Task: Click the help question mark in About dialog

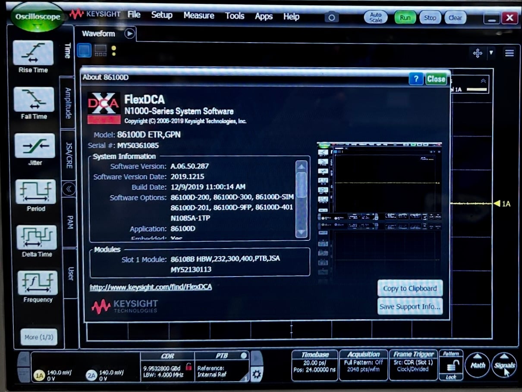Action: click(416, 79)
